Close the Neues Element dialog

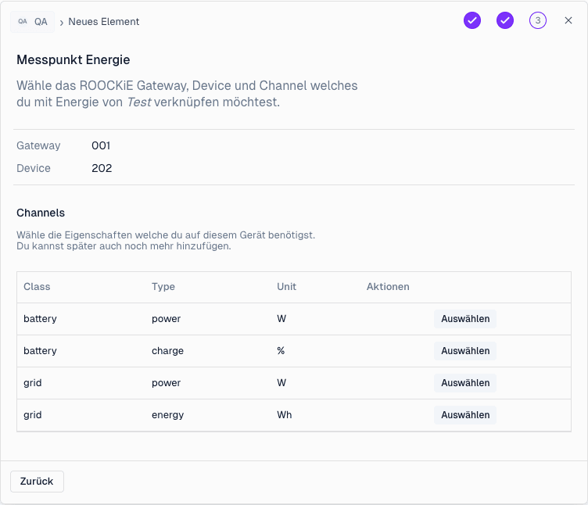click(568, 20)
